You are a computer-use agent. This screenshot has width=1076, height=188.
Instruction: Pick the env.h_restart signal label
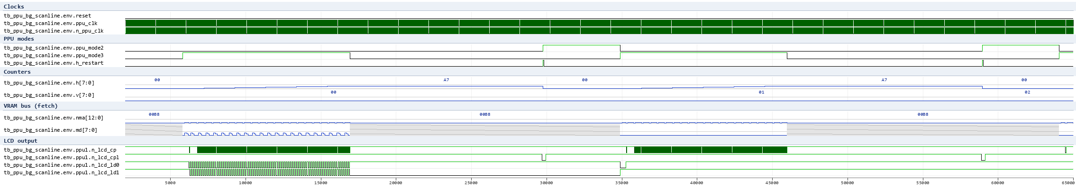(54, 63)
